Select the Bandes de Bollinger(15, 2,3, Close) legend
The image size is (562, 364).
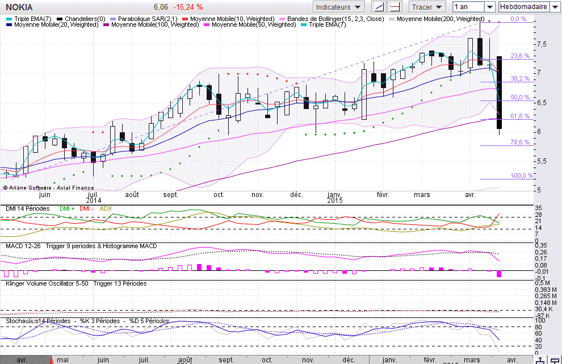(332, 19)
